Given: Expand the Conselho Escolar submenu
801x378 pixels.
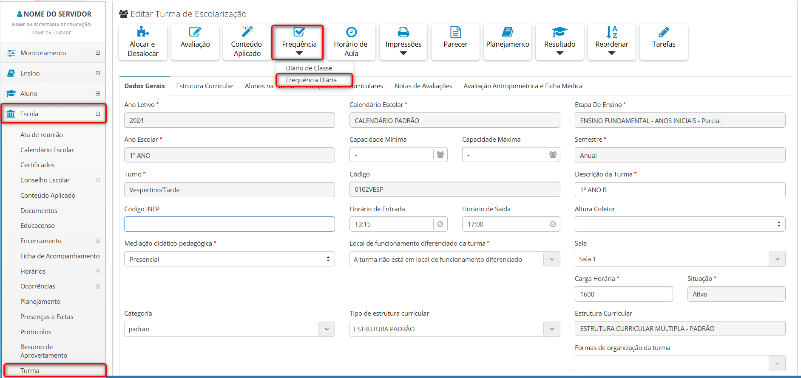Looking at the screenshot, I should [98, 180].
